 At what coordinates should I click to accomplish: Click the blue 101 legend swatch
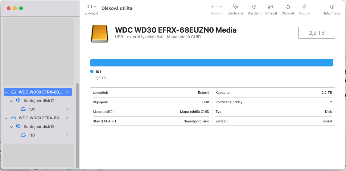click(92, 71)
